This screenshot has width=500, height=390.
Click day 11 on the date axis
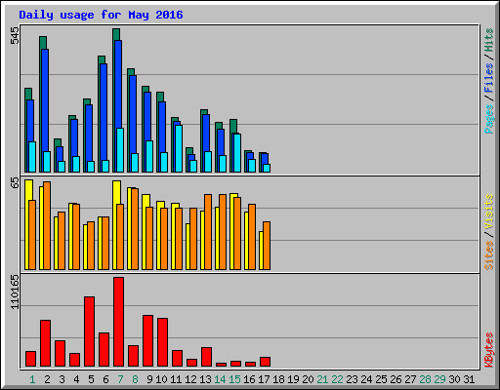pyautogui.click(x=176, y=379)
